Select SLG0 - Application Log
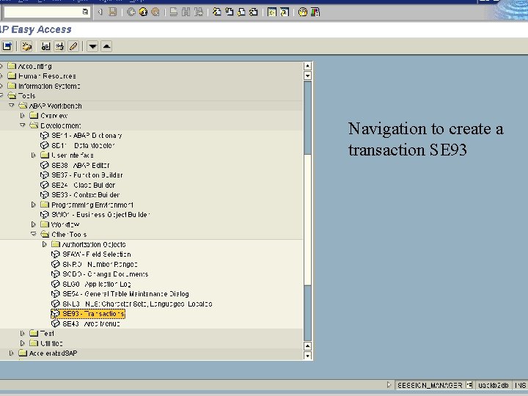This screenshot has height=396, width=528. [97, 285]
